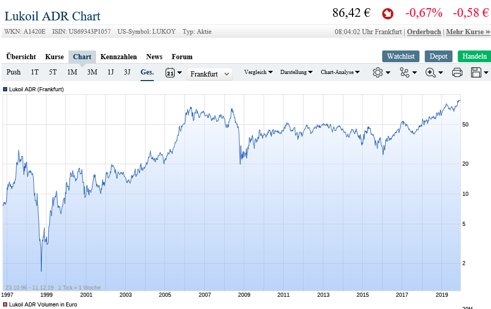
Task: Click the 2019 x-axis label
Action: tap(442, 295)
